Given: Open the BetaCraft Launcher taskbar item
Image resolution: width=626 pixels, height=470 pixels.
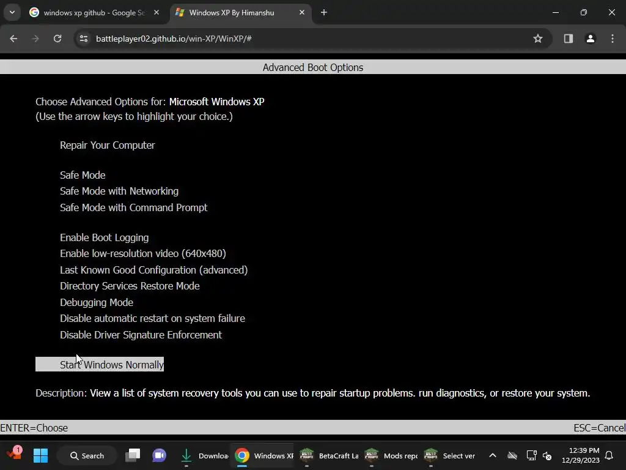Looking at the screenshot, I should click(x=329, y=455).
